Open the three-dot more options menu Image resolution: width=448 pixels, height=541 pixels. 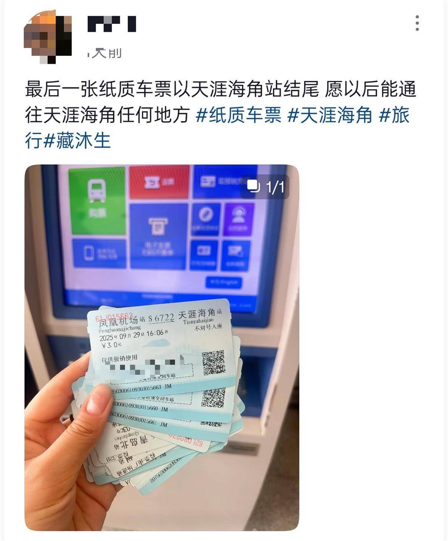point(417,23)
